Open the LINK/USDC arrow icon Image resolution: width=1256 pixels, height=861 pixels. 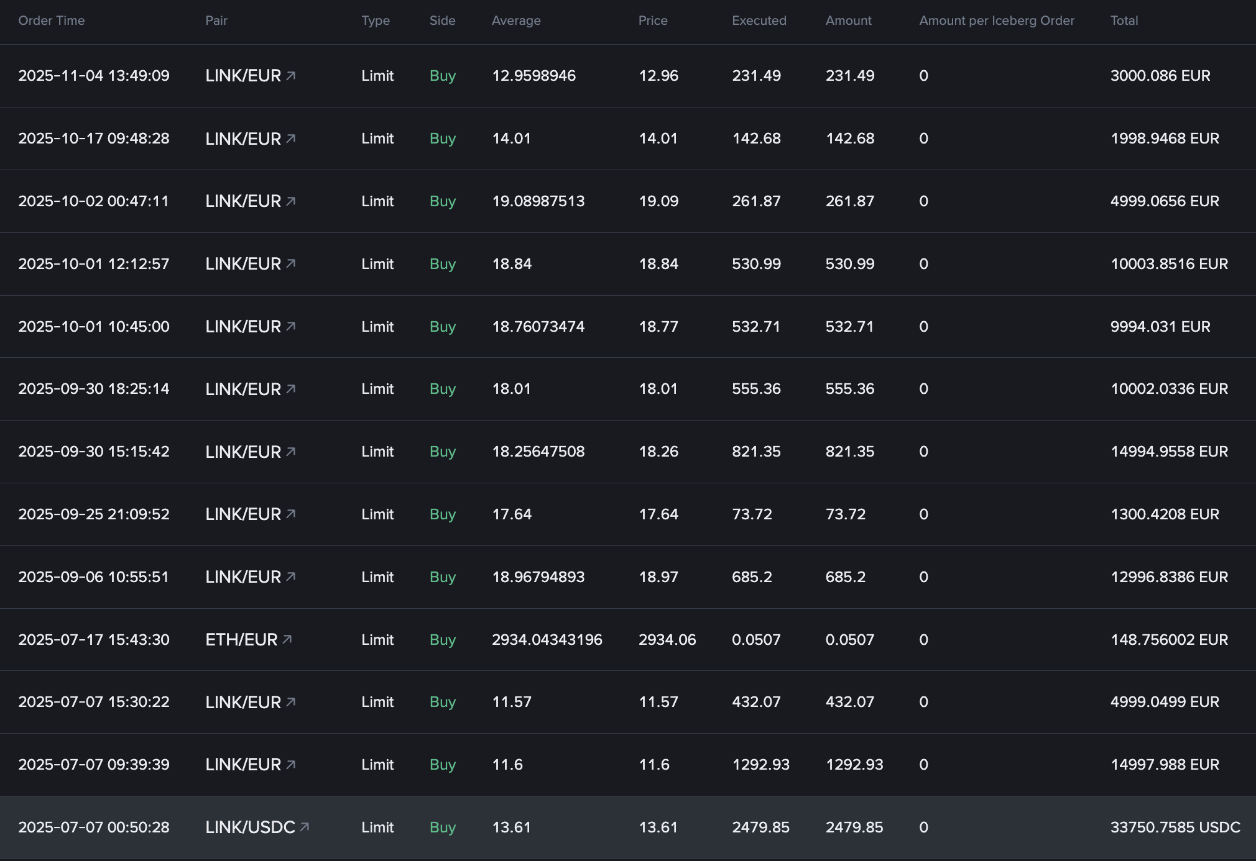point(304,827)
